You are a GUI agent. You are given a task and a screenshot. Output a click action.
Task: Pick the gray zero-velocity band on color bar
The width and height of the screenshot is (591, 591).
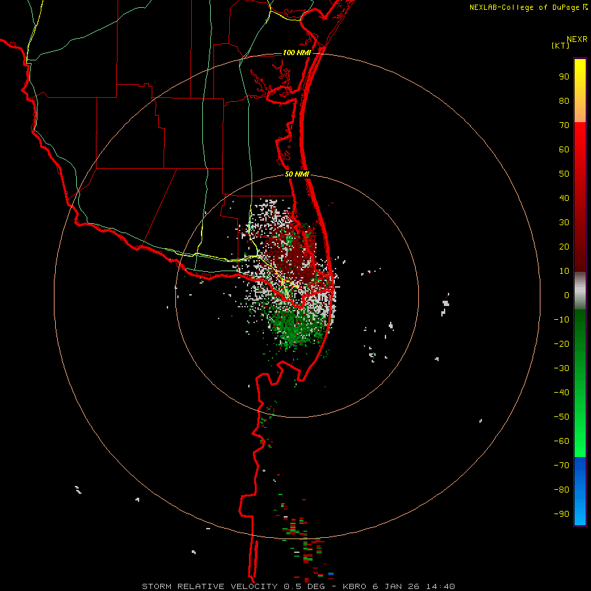580,291
